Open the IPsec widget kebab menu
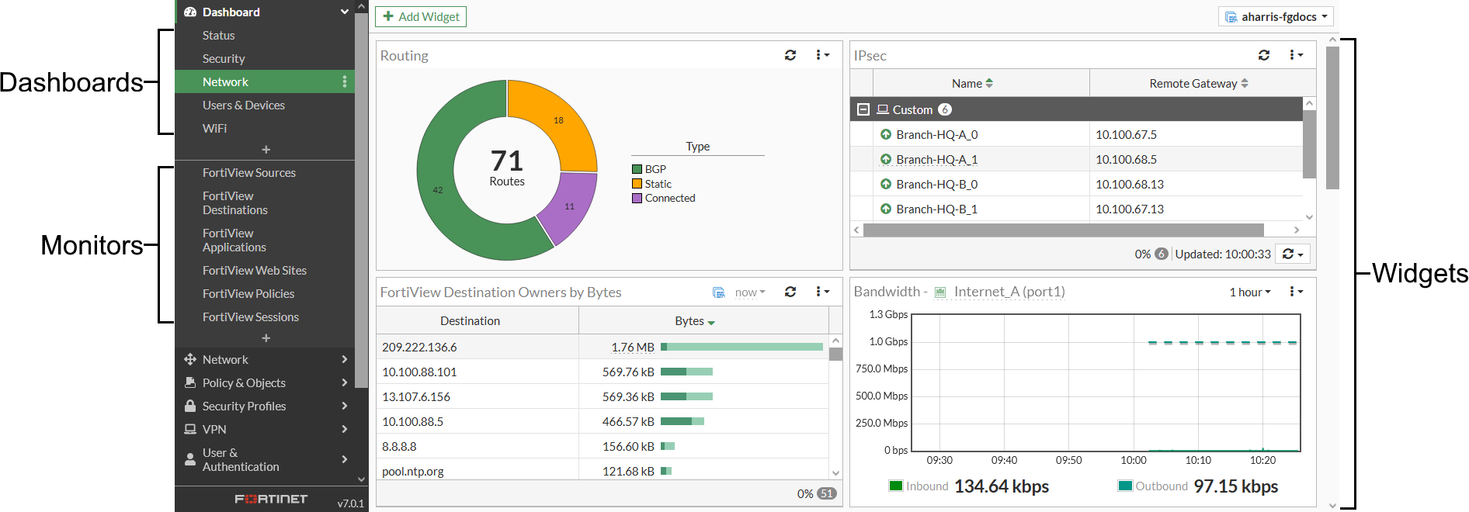This screenshot has height=512, width=1469. point(1296,55)
